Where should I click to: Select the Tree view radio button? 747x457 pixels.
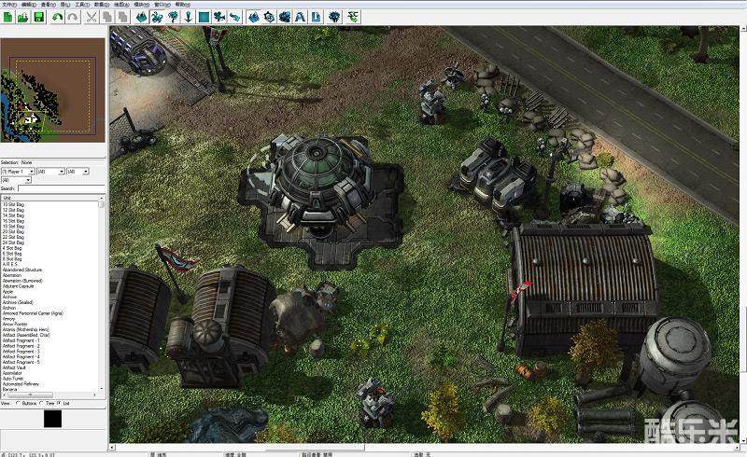click(41, 403)
